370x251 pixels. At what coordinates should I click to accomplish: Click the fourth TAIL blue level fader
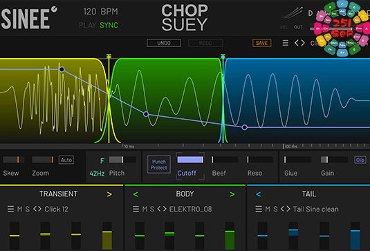point(355,235)
